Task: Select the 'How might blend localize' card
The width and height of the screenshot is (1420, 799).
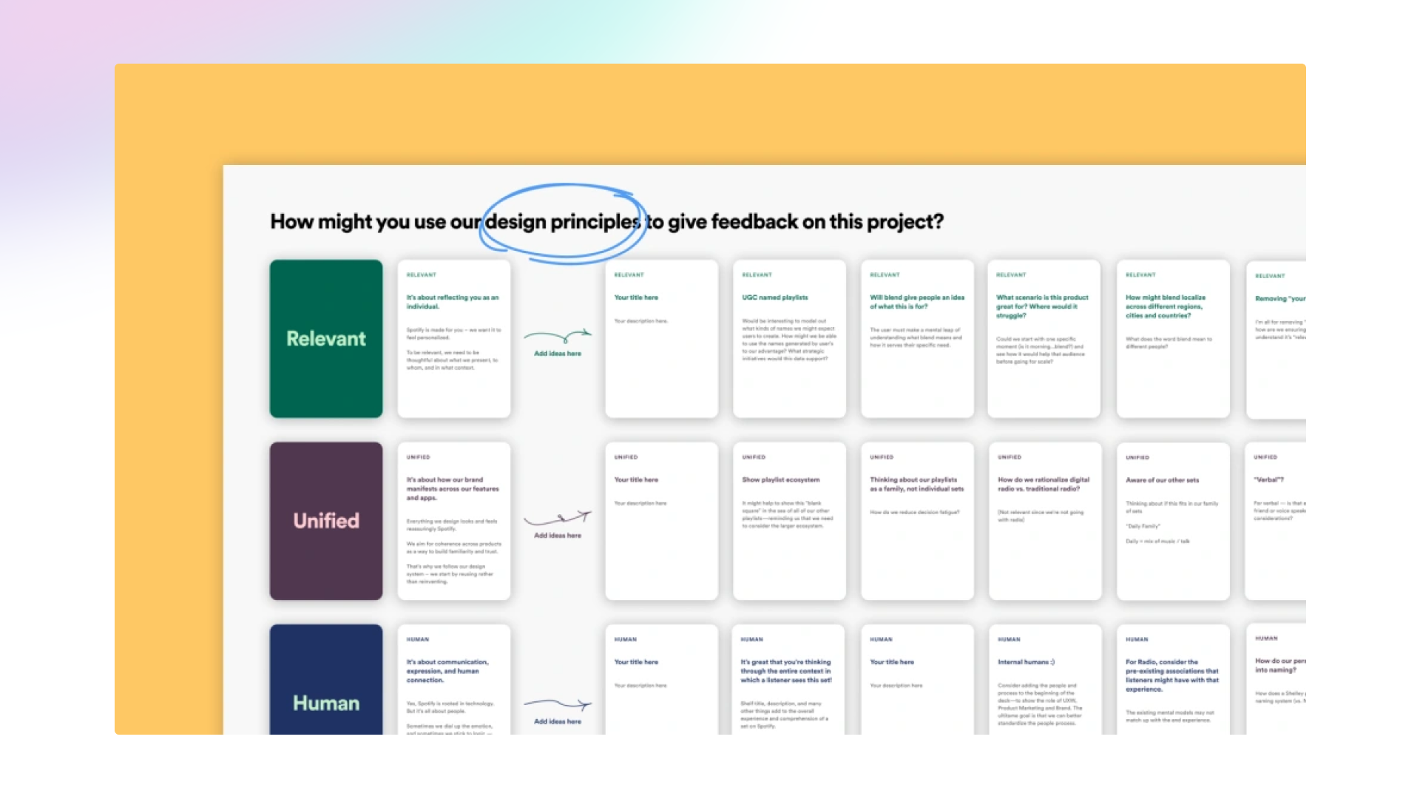Action: (x=1172, y=339)
